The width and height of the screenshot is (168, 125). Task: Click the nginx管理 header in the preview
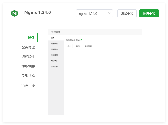56,32
